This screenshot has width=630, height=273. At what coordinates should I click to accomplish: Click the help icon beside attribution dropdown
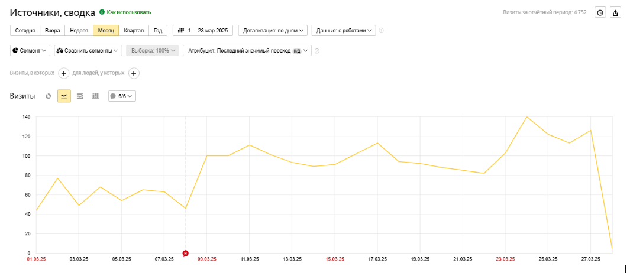(x=317, y=51)
